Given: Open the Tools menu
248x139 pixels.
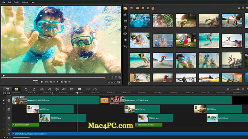Looking at the screenshot, I should point(16,2).
